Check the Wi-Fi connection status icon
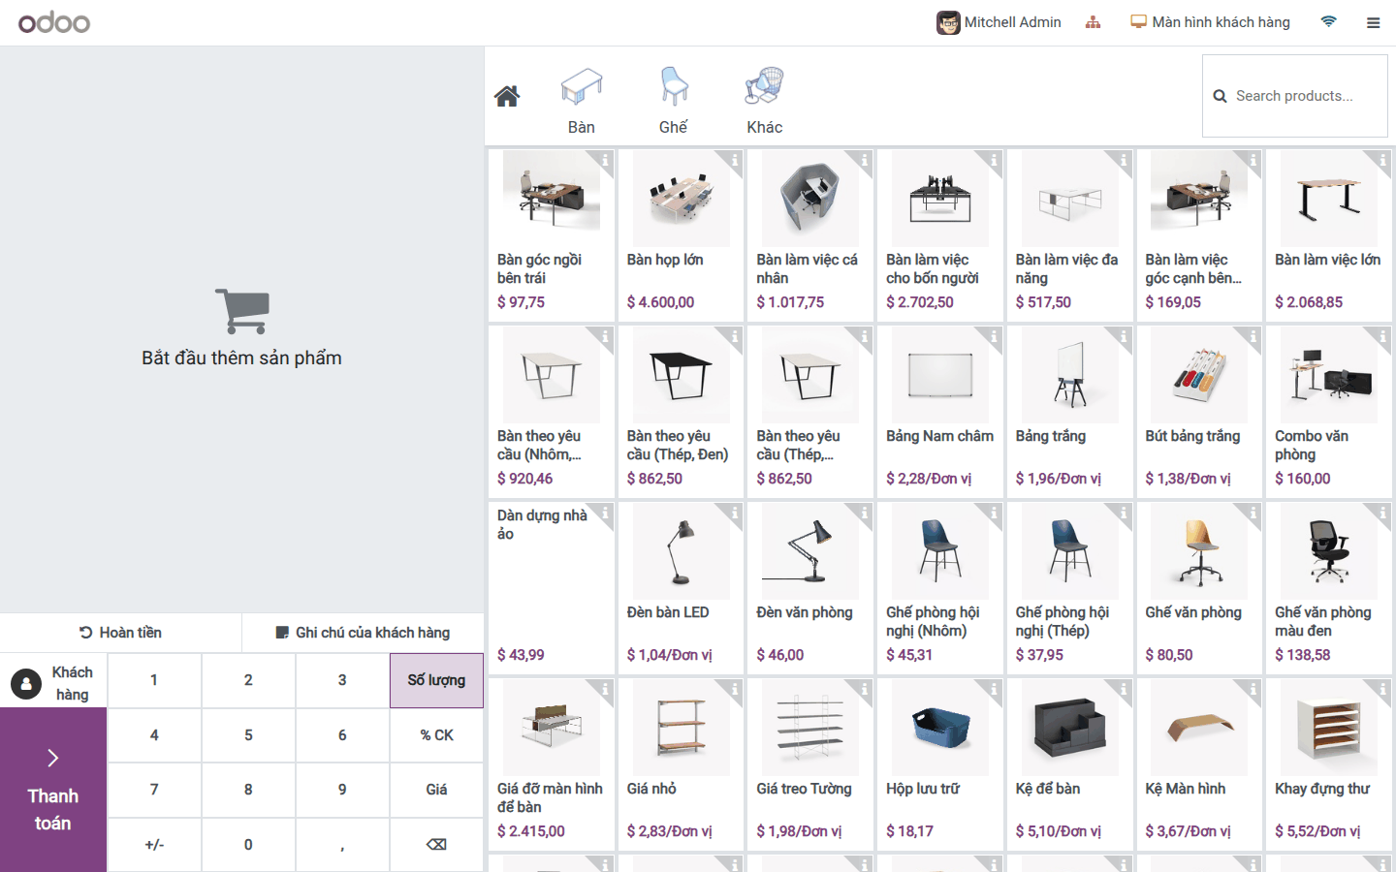Screen dimensions: 1396x872 [1329, 21]
